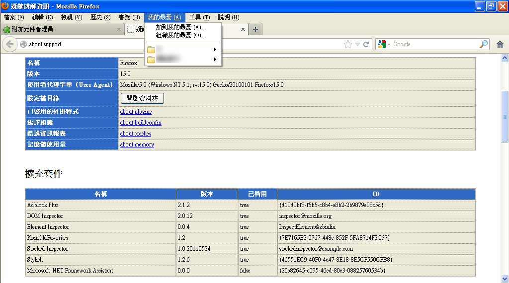Click the bookmark star icon in address bar
Screen dimensions: 509x283
click(347, 44)
